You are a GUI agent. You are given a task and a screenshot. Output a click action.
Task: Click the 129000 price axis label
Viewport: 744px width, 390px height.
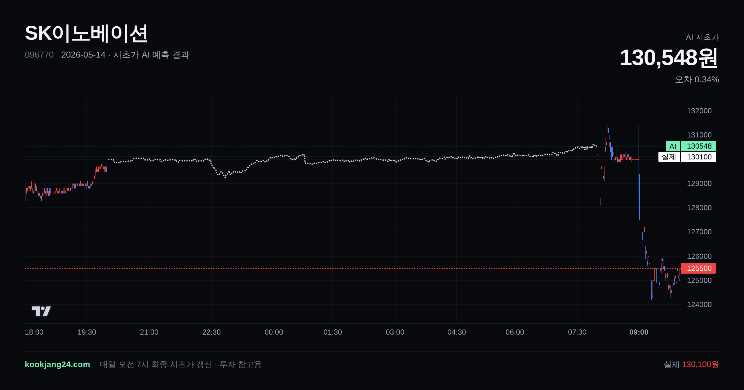(x=699, y=184)
